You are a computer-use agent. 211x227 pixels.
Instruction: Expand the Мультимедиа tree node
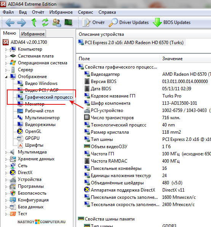click(6, 152)
